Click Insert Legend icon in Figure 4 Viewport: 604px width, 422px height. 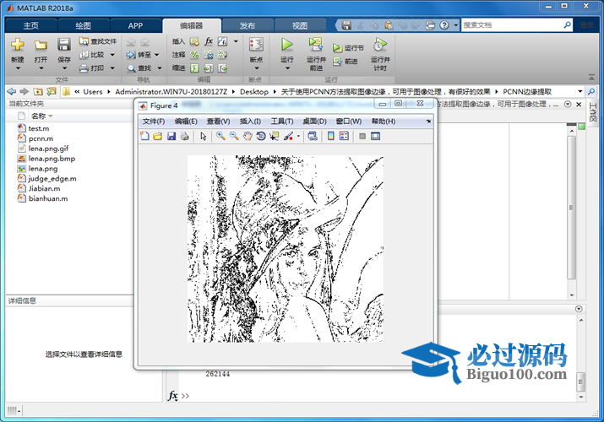click(x=344, y=136)
